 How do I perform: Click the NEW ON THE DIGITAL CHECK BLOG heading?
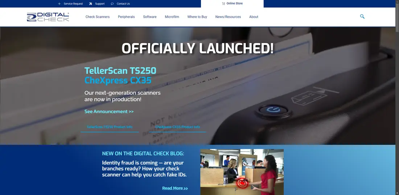tap(143, 154)
